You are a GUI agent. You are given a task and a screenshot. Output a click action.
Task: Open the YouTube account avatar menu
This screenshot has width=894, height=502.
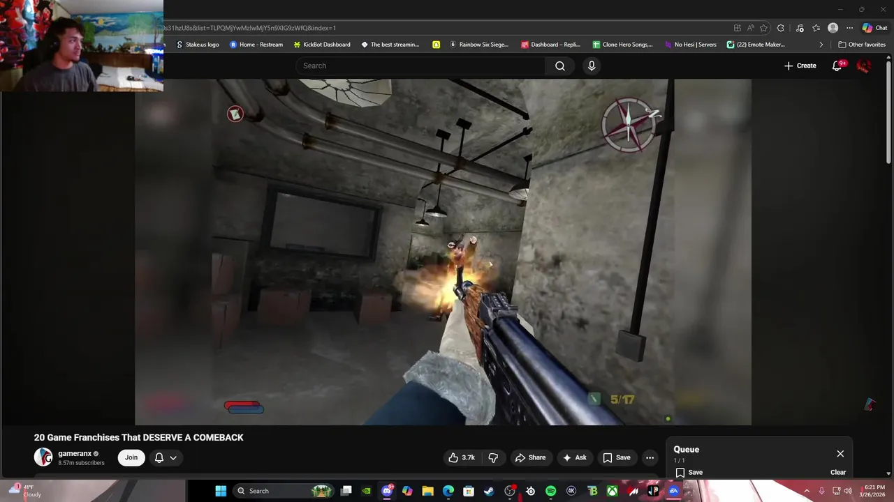coord(864,66)
